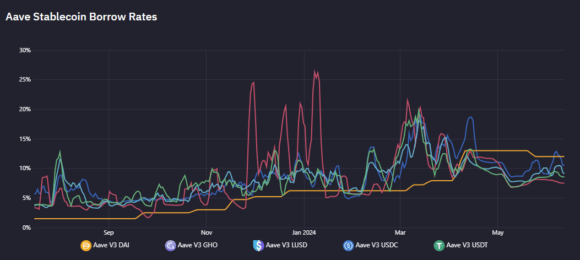This screenshot has width=580, height=260.
Task: Select the 25% y-axis tick label
Action: [25, 80]
